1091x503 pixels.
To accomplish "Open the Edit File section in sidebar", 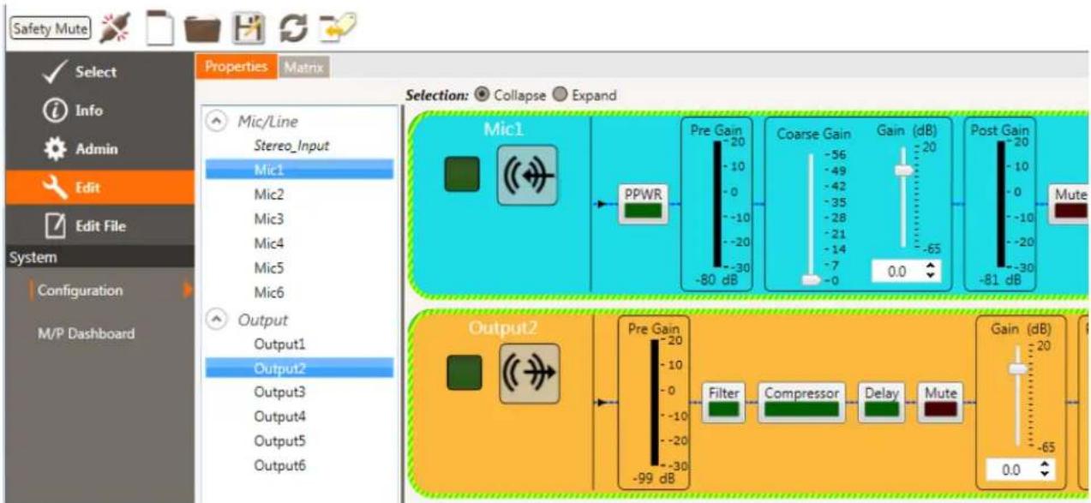I will click(98, 225).
